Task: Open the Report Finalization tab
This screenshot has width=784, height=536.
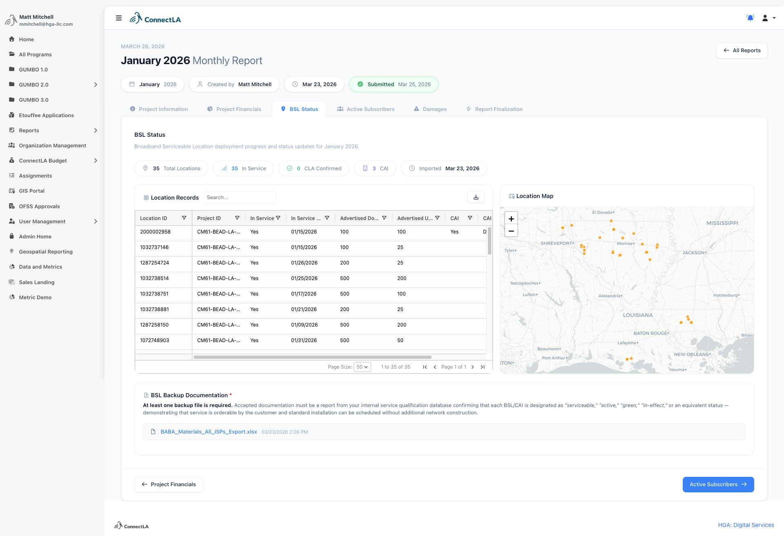Action: [x=494, y=109]
